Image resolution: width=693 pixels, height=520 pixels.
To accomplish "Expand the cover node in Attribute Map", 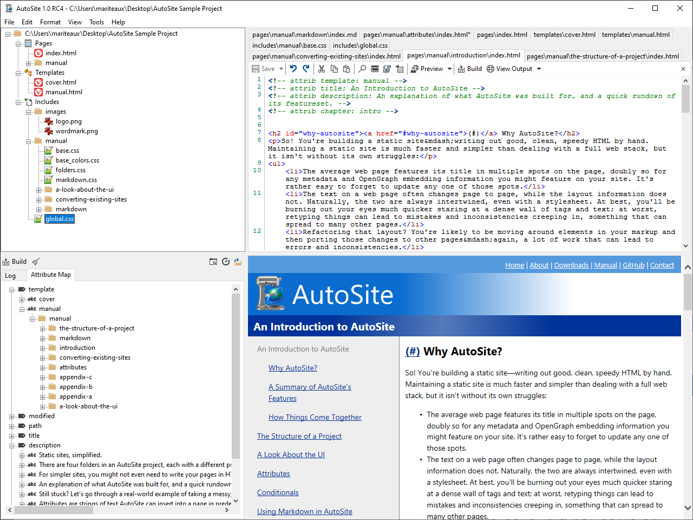I will coord(22,300).
